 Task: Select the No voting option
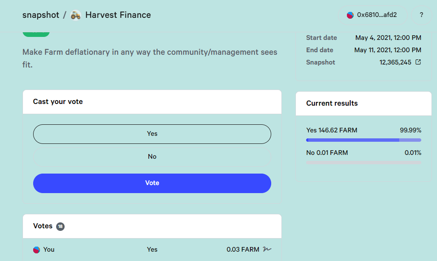pos(152,157)
